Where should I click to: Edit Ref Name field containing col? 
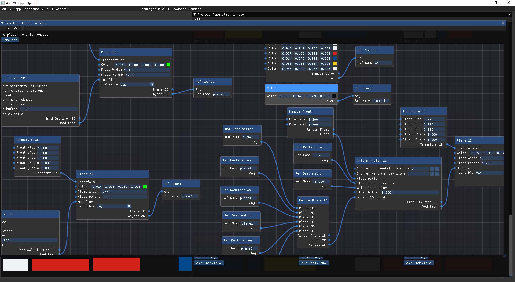[383, 63]
